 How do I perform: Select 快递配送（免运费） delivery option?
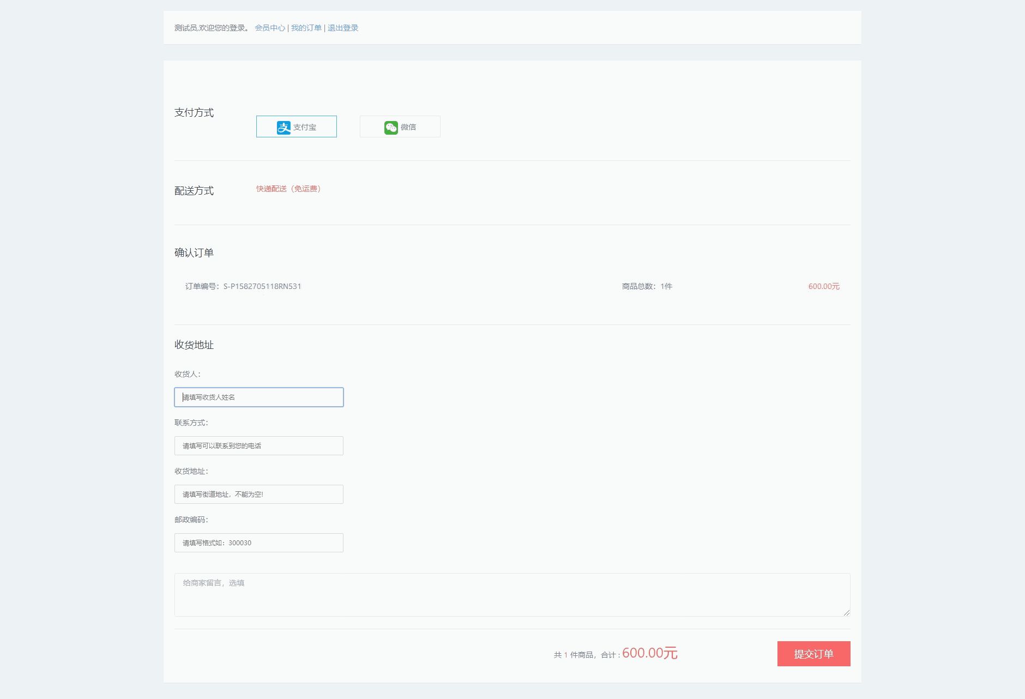point(288,189)
